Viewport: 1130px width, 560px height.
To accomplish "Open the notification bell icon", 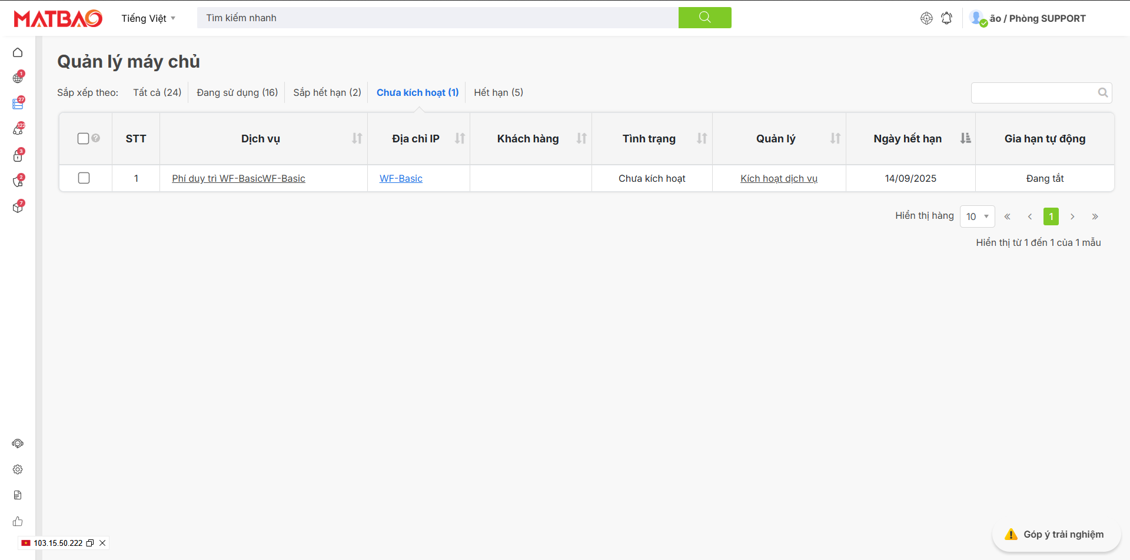I will [x=946, y=18].
